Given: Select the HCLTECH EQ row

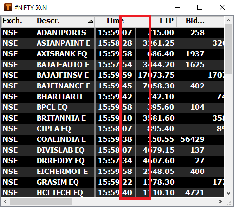Looking at the screenshot, I should click(x=113, y=192).
